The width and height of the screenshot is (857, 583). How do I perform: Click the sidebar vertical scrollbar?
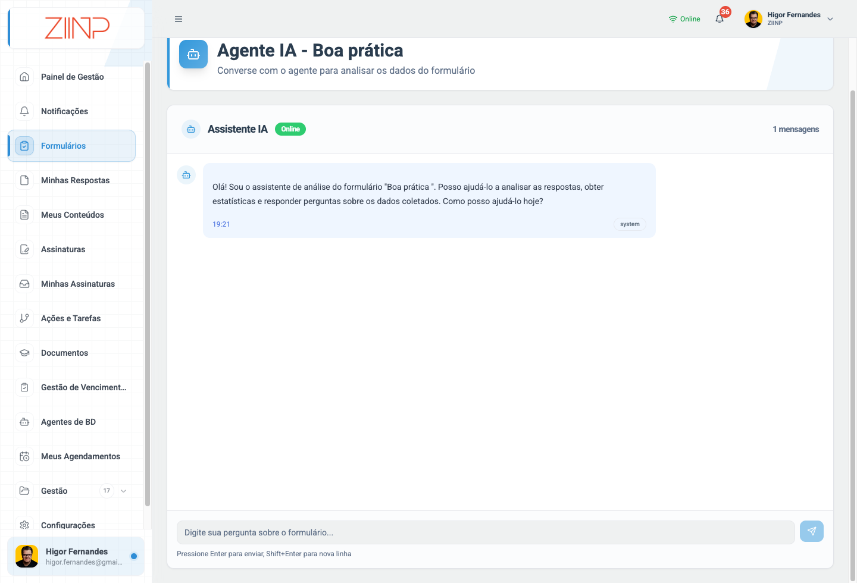click(147, 284)
